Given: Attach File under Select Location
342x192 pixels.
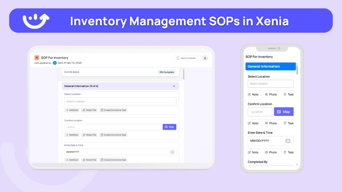Looking at the screenshot, I should 89,110.
